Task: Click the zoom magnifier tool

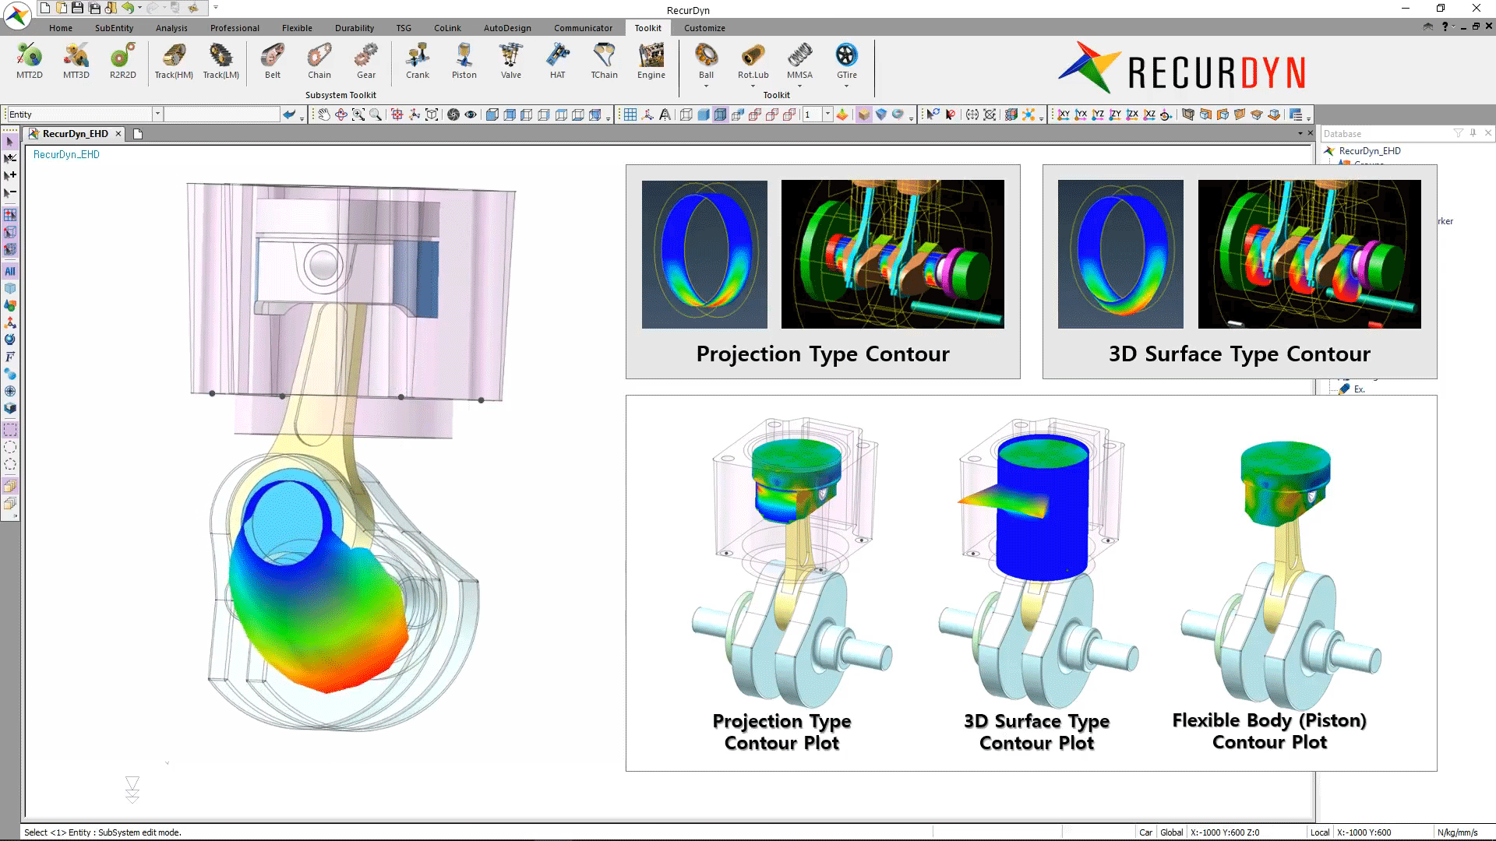Action: pyautogui.click(x=376, y=114)
